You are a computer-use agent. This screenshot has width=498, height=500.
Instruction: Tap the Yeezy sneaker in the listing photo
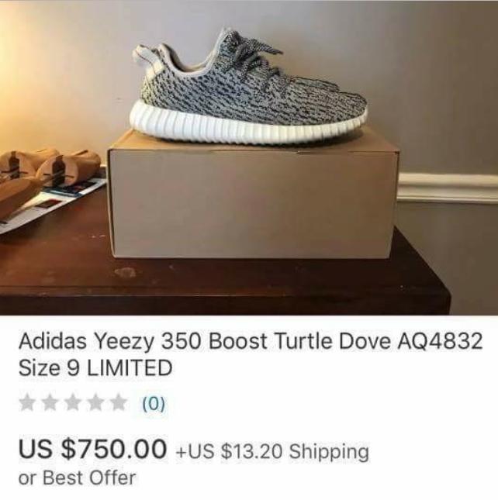248,88
